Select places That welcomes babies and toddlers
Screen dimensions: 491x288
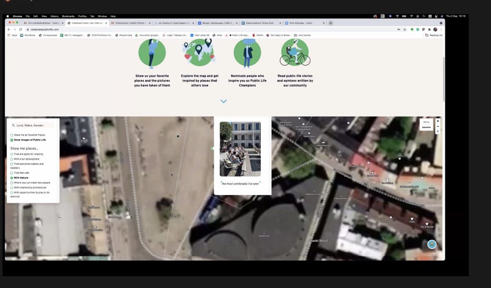pos(27,166)
